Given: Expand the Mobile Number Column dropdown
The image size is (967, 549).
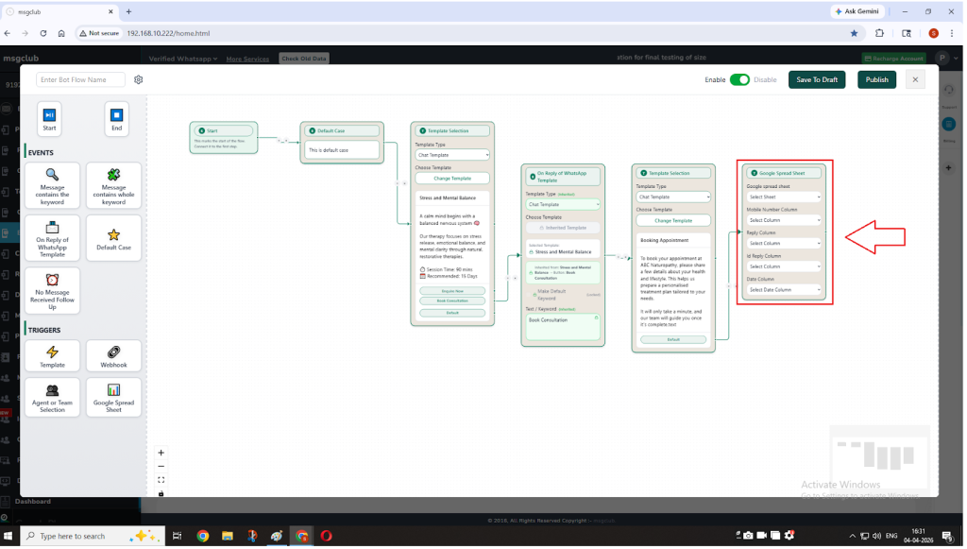Looking at the screenshot, I should point(784,220).
